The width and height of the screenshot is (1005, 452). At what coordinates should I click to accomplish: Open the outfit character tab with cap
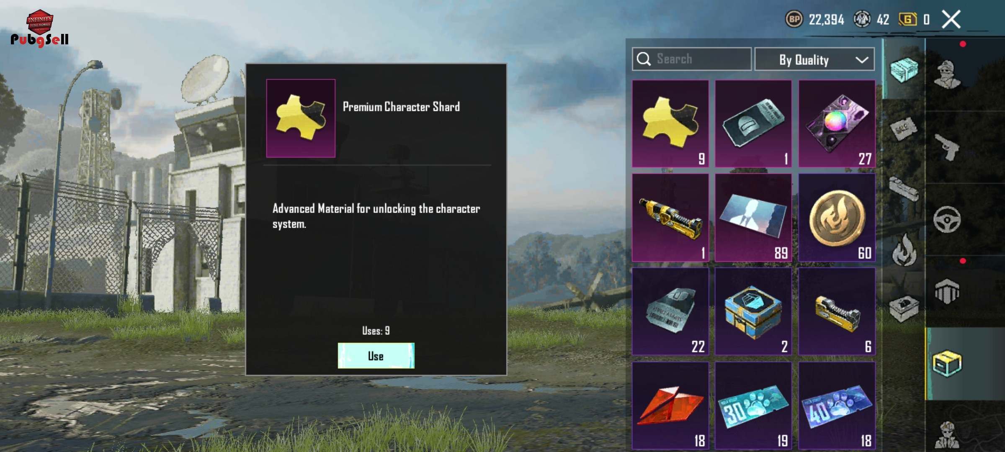tap(947, 74)
